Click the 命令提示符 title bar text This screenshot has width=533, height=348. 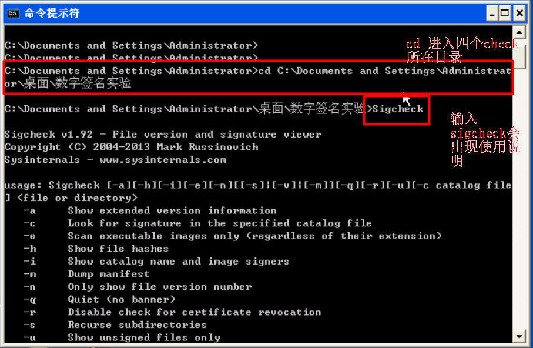[x=52, y=14]
